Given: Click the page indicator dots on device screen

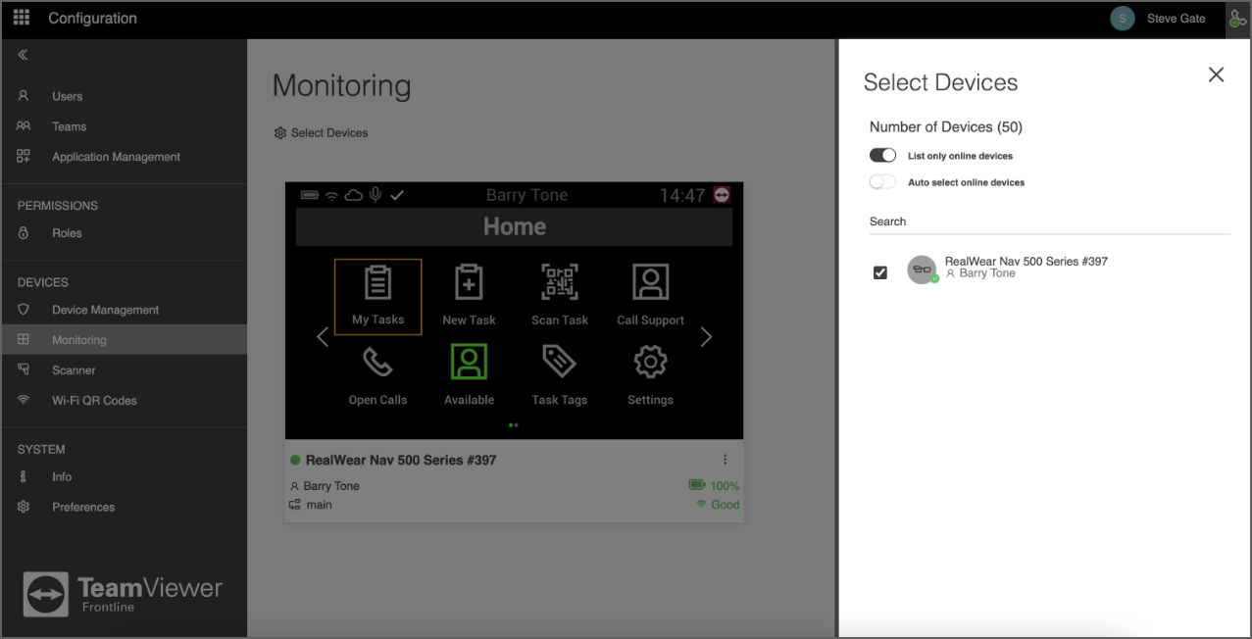Looking at the screenshot, I should click(x=514, y=425).
